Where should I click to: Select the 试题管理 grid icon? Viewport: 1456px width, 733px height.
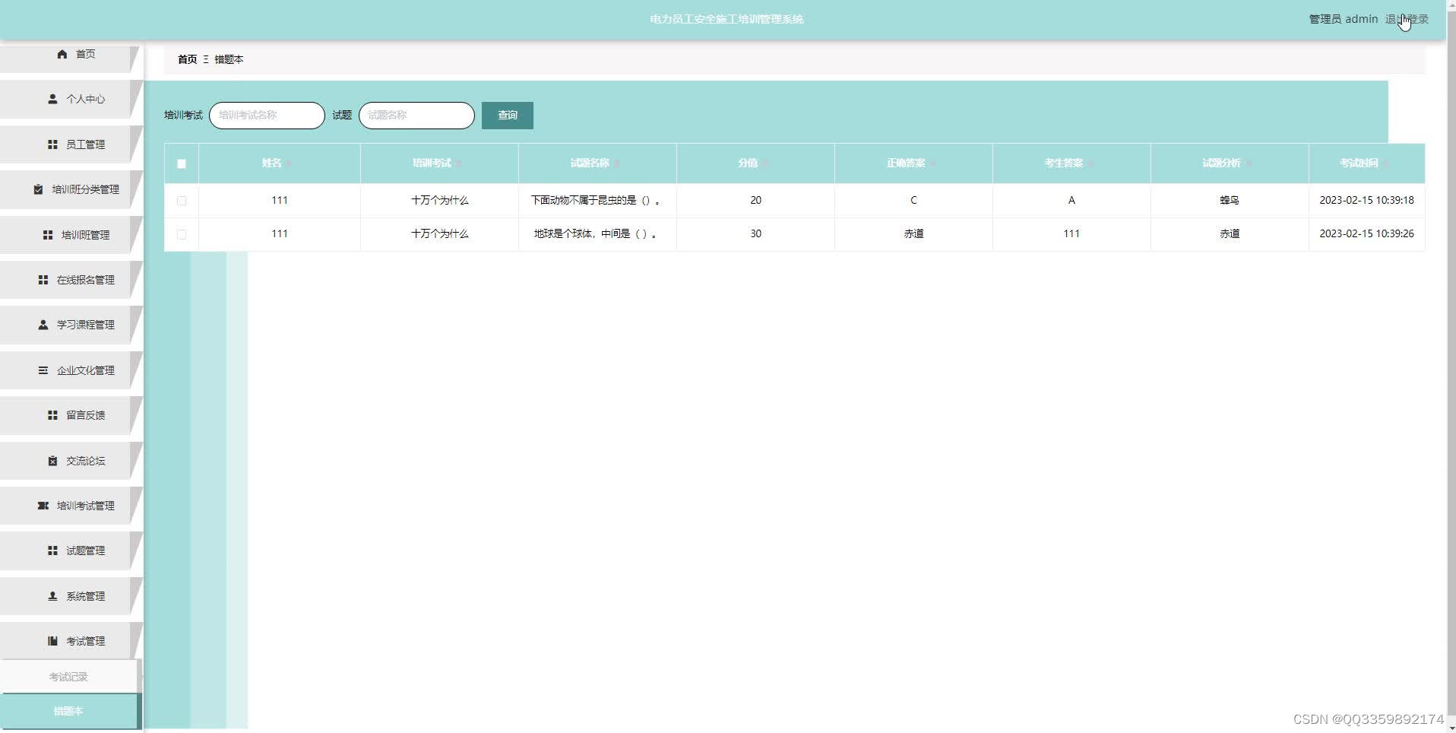click(52, 551)
